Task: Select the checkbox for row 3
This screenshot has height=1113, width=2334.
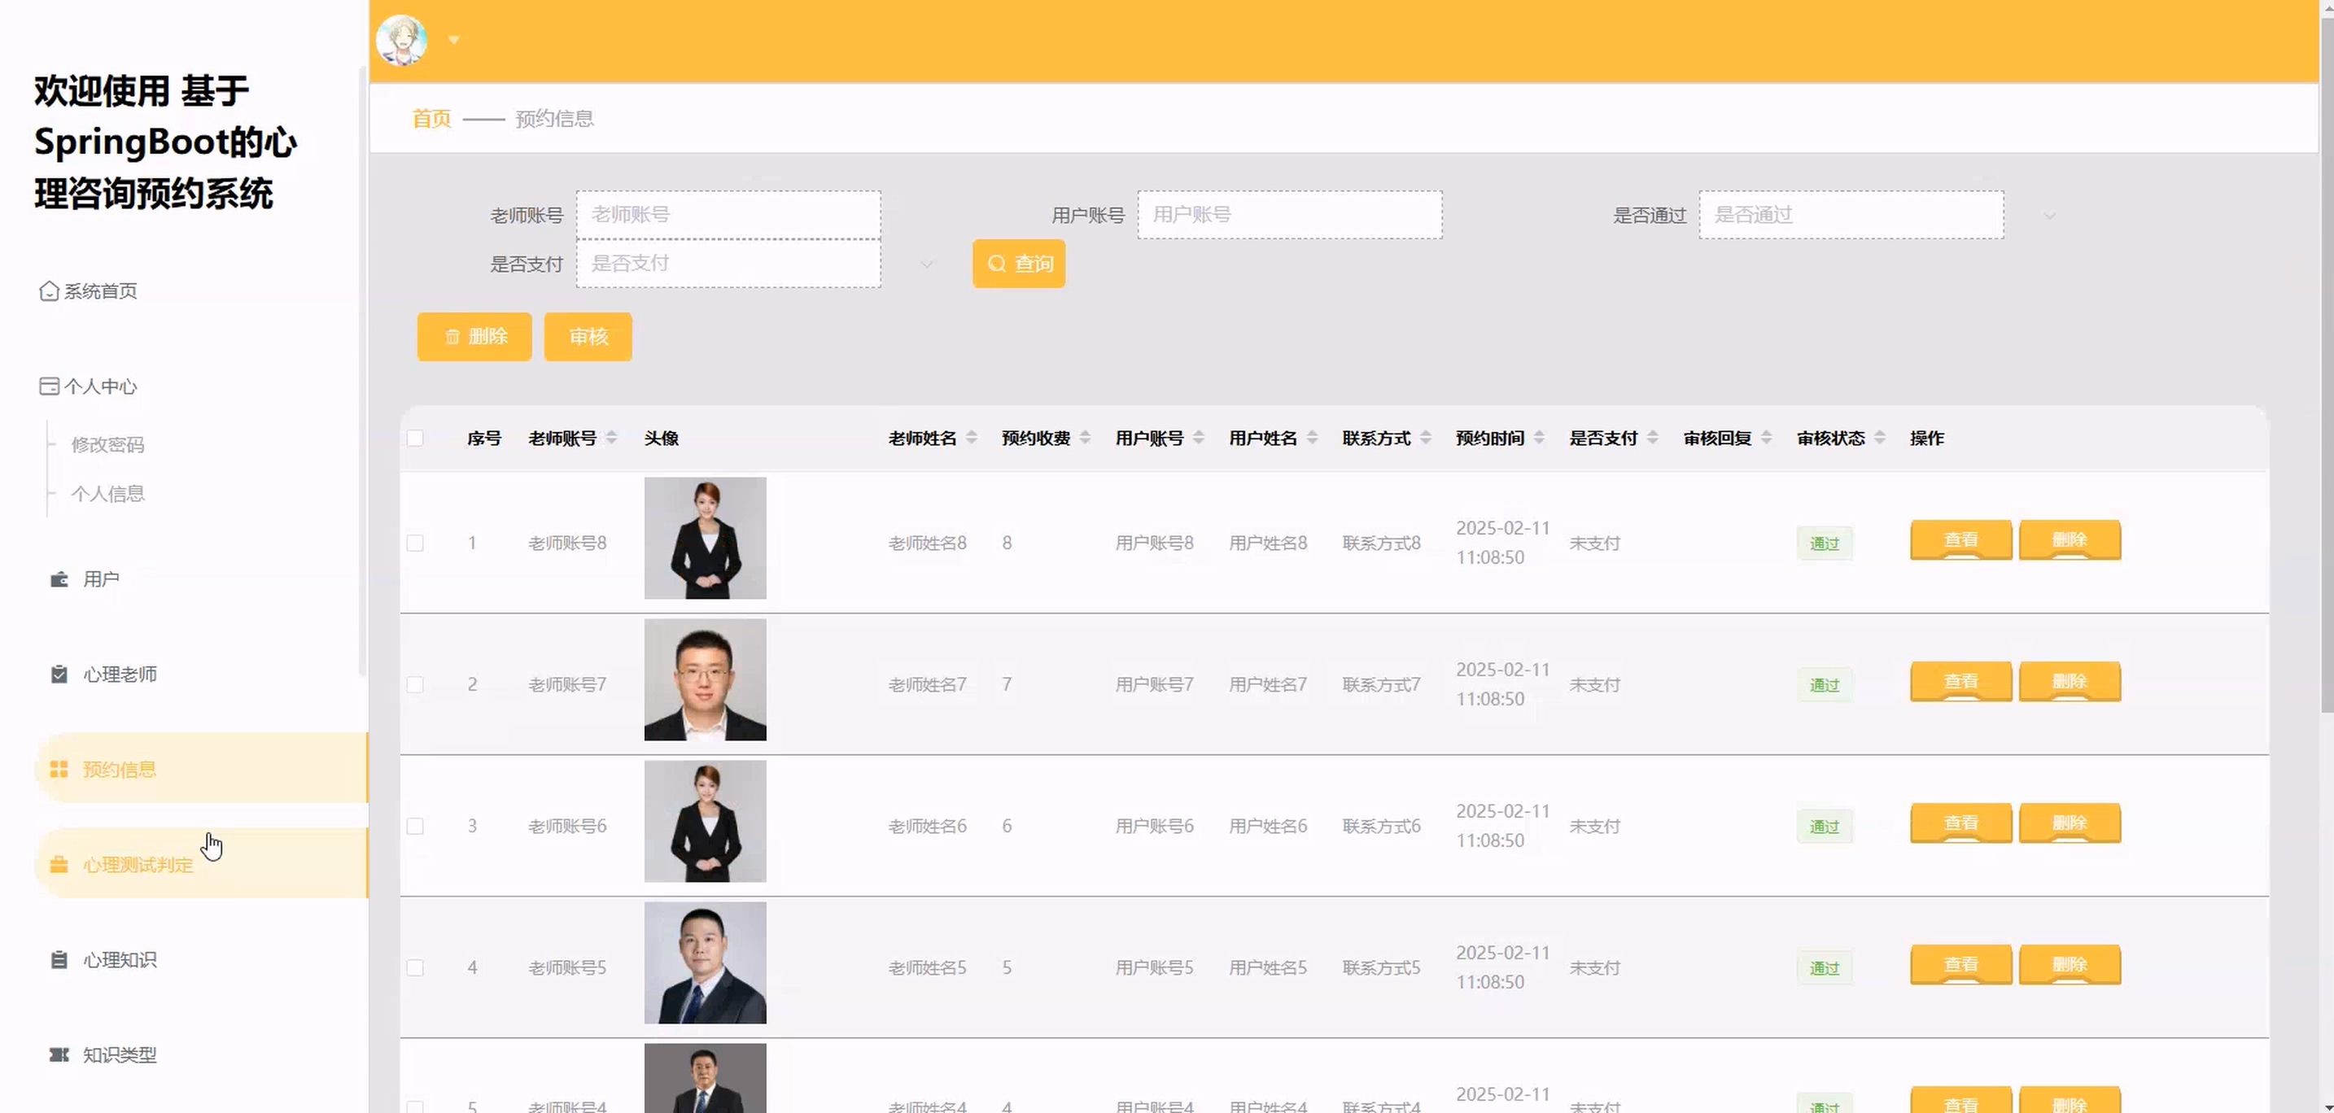Action: (415, 826)
